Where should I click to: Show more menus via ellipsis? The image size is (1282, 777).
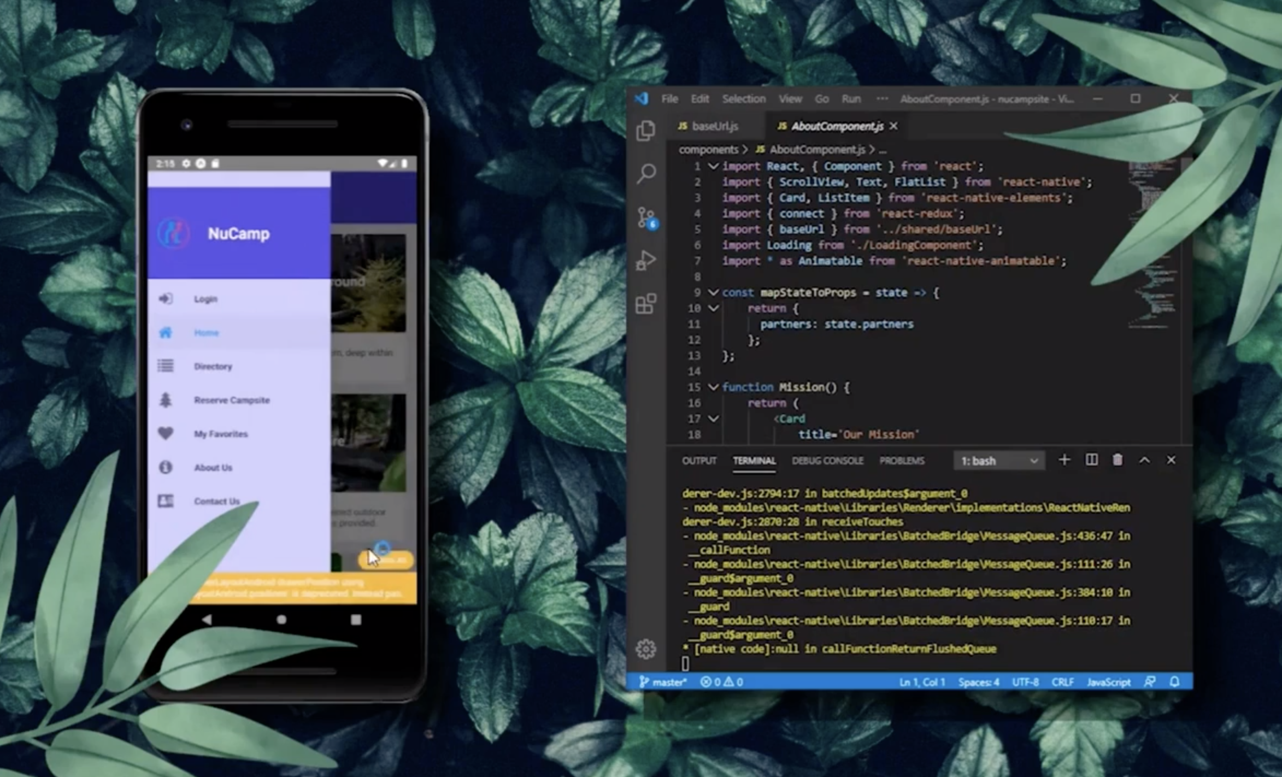882,99
